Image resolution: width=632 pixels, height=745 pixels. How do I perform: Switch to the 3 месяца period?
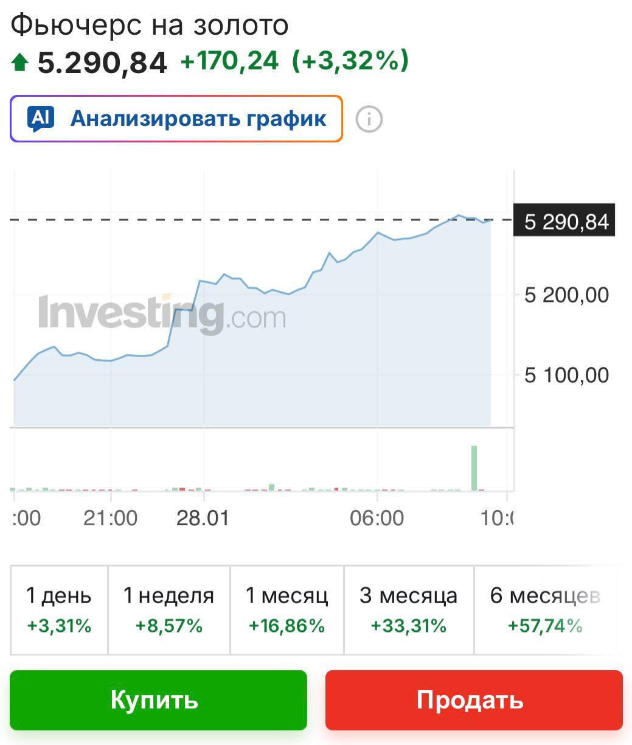pos(408,610)
